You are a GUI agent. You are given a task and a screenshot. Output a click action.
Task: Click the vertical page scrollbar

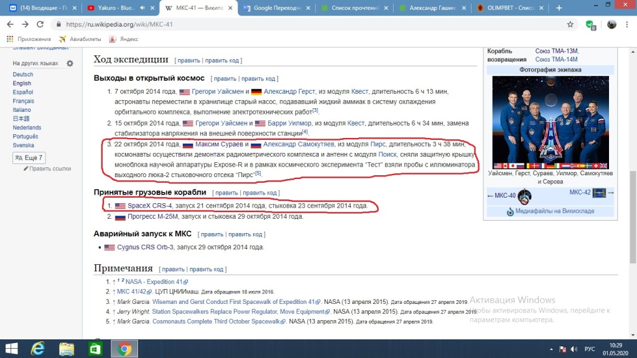coord(633,217)
